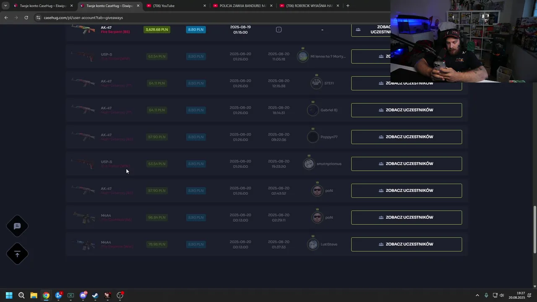Open volume control in system tray
The image size is (537, 302).
(x=502, y=295)
